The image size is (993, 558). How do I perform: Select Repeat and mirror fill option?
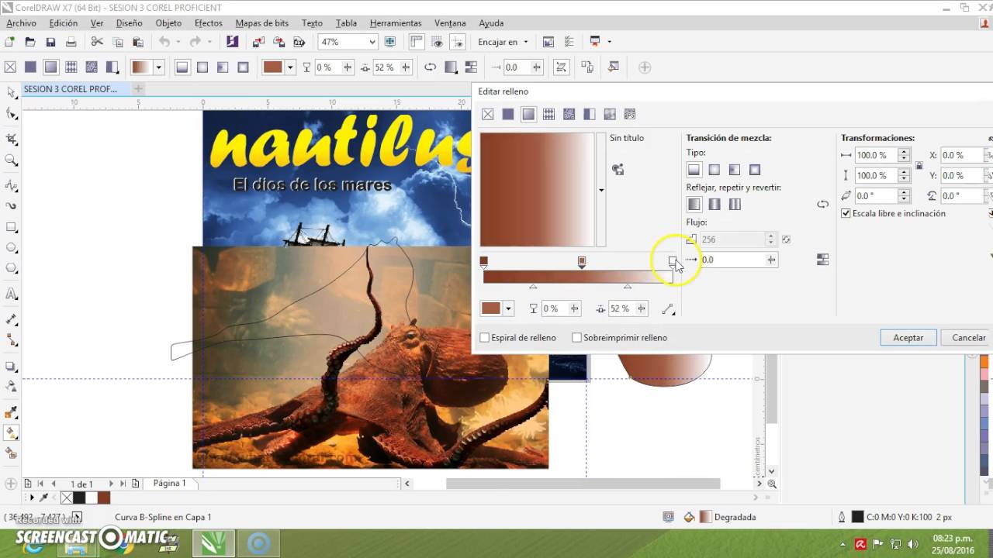point(714,205)
